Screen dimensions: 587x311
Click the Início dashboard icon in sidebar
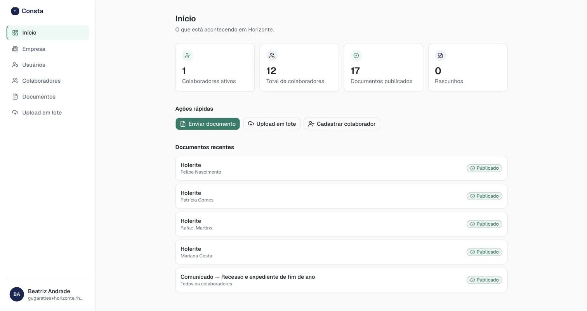click(15, 33)
